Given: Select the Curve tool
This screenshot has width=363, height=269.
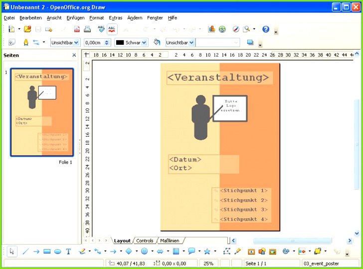Looking at the screenshot, I should pos(82,251).
